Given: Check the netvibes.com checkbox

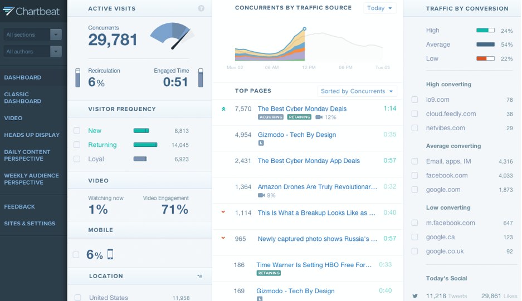Looking at the screenshot, I should (415, 128).
